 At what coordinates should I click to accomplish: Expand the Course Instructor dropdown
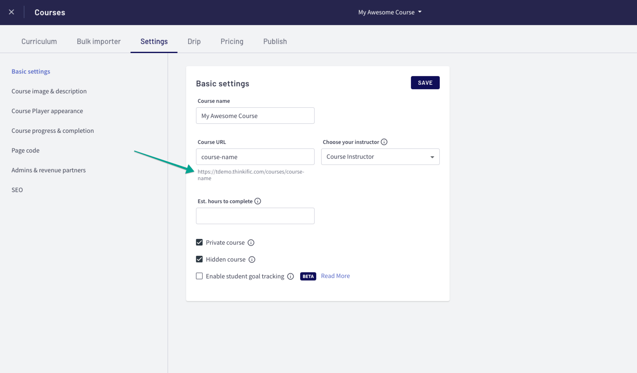pos(380,157)
